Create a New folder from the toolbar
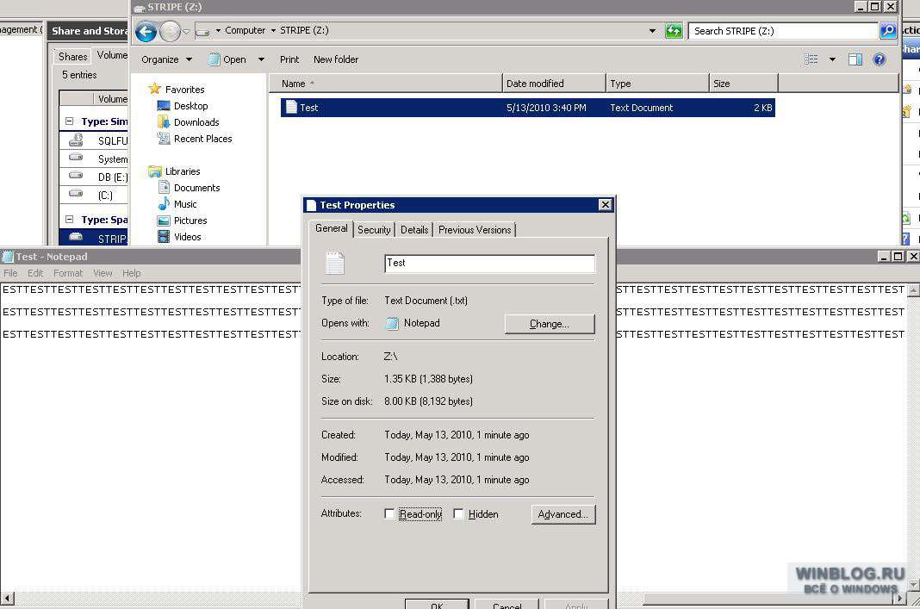The image size is (920, 609). click(336, 59)
